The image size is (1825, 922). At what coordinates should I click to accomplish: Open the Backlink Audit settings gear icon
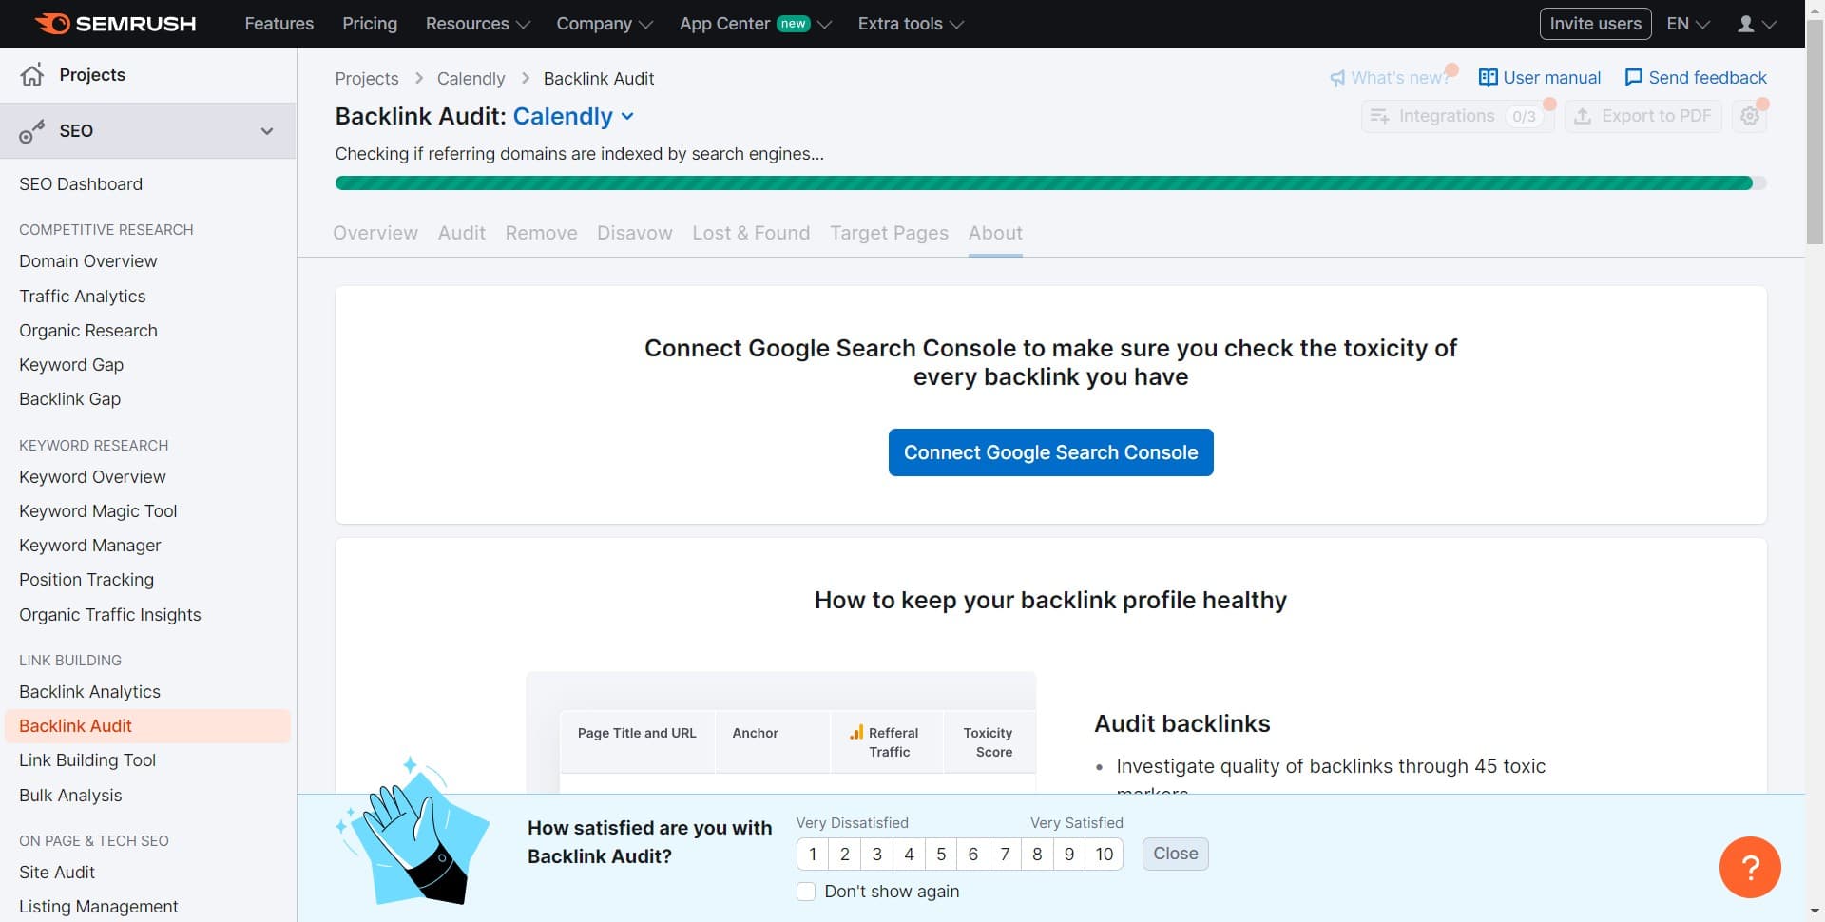(1750, 116)
